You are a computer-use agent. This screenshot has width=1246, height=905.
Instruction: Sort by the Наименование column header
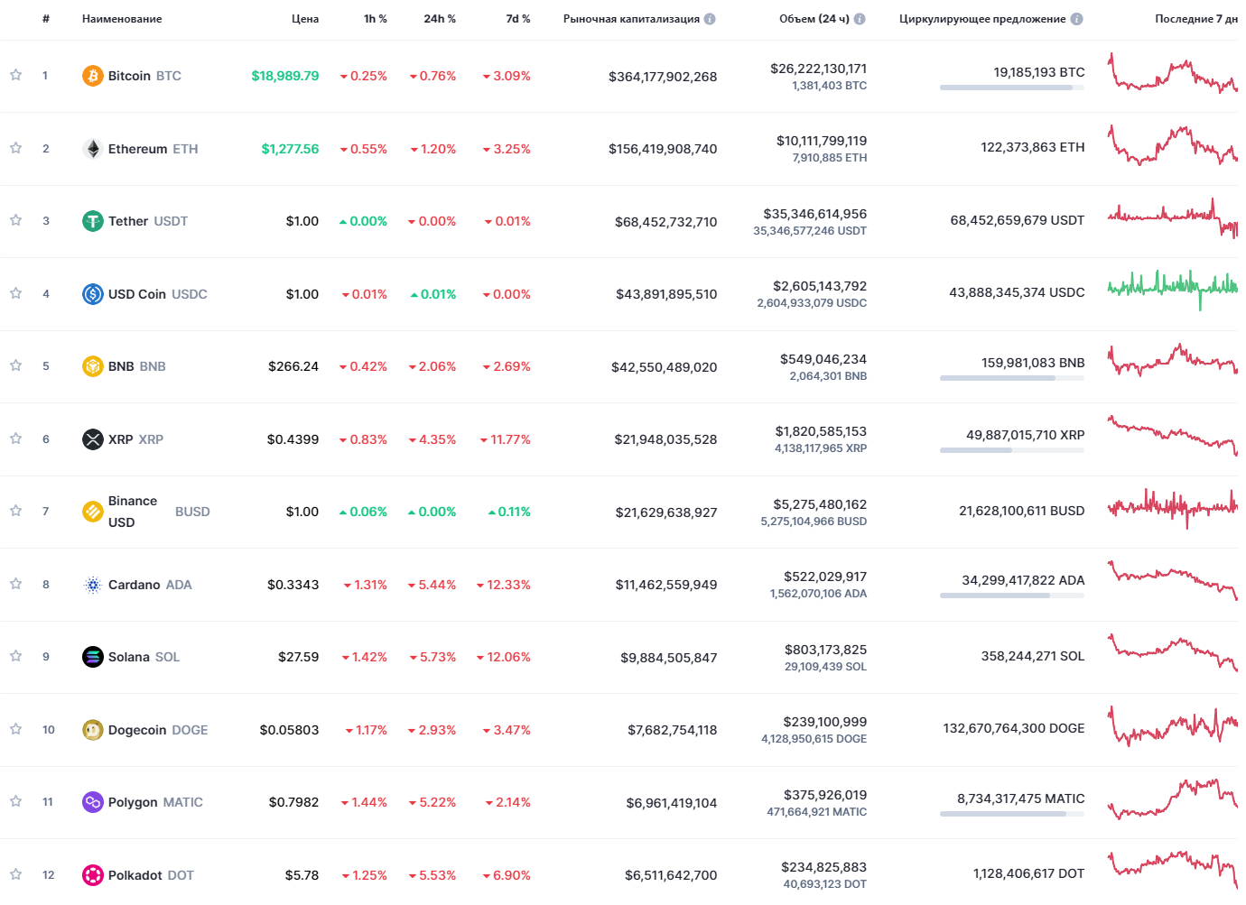(122, 19)
